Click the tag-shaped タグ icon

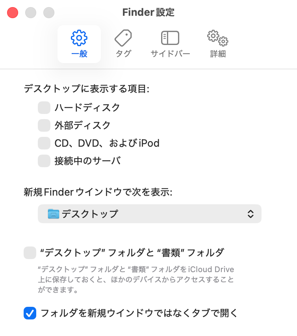123,38
